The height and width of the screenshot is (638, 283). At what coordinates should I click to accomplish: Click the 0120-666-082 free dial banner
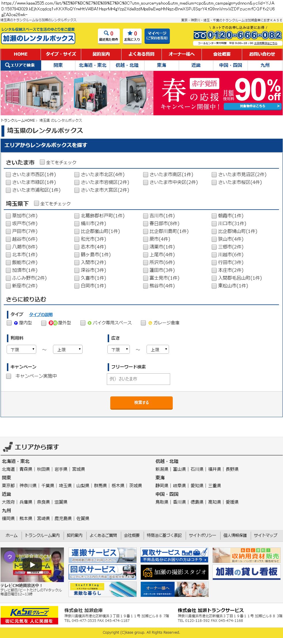point(238,35)
